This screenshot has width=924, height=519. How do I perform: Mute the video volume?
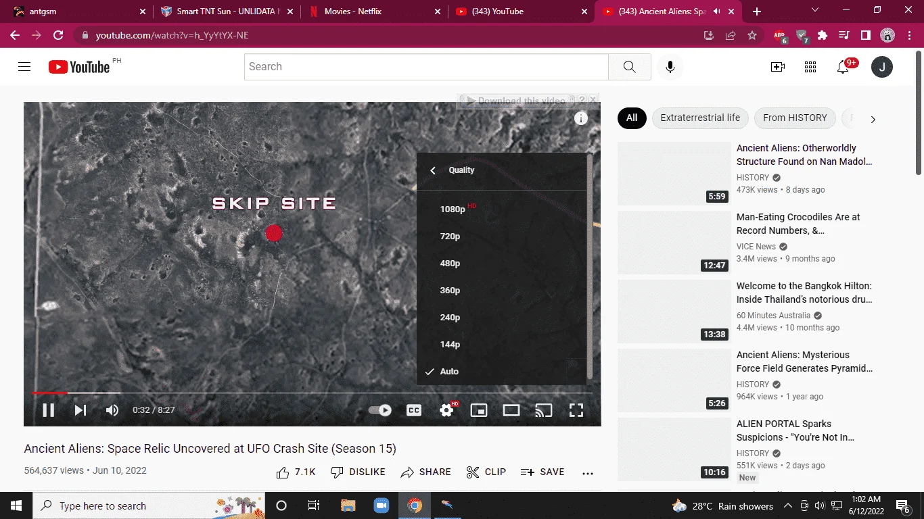112,410
